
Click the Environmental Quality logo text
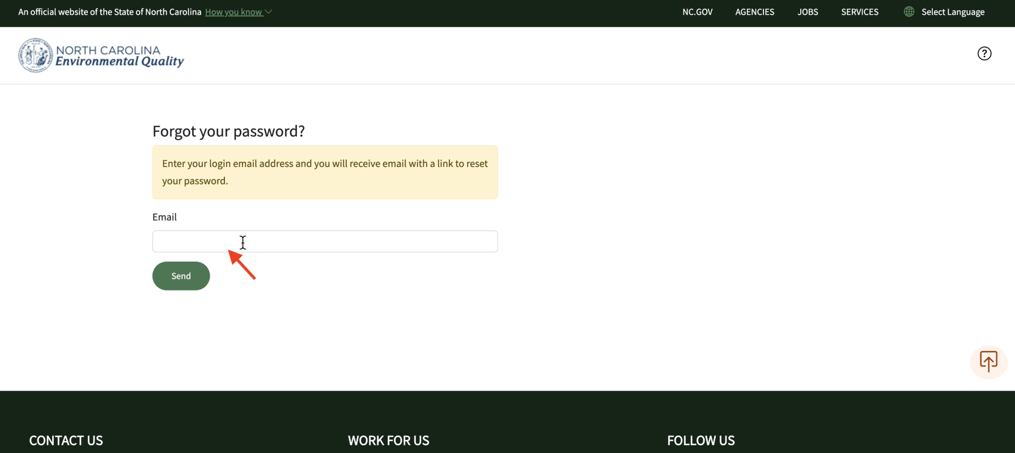120,62
